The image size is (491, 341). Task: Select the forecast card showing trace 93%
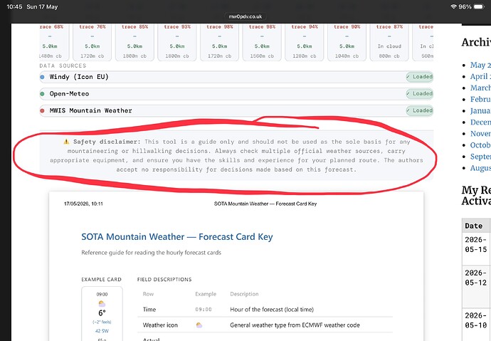click(x=177, y=42)
